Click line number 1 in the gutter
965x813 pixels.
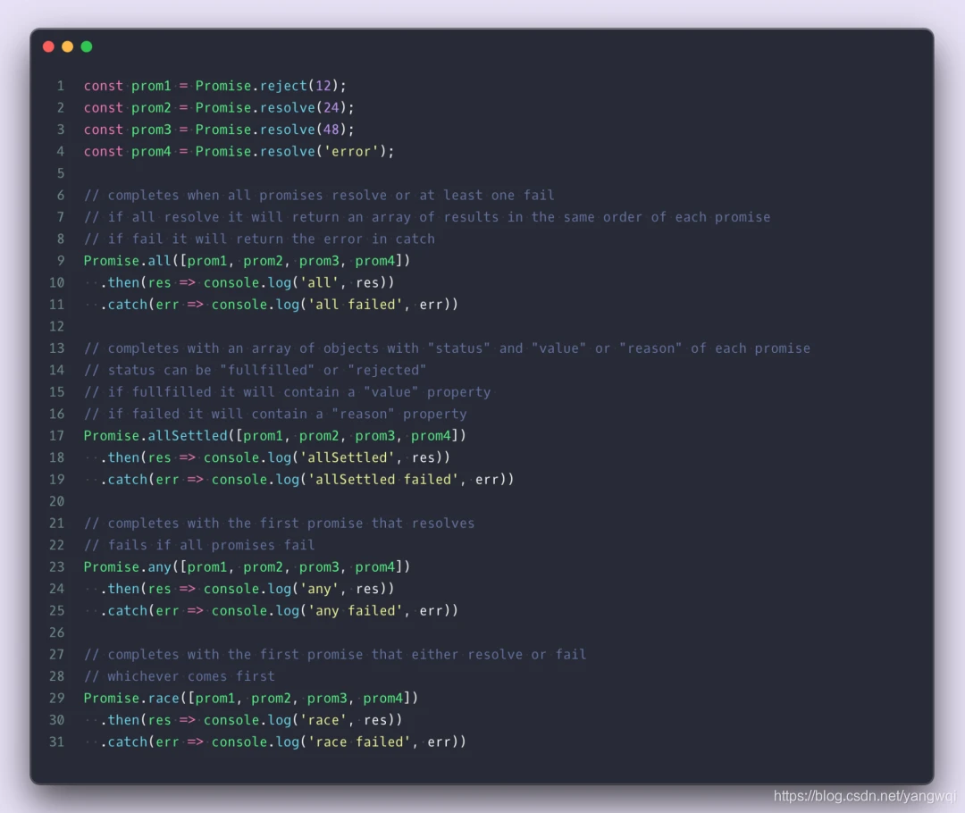61,86
